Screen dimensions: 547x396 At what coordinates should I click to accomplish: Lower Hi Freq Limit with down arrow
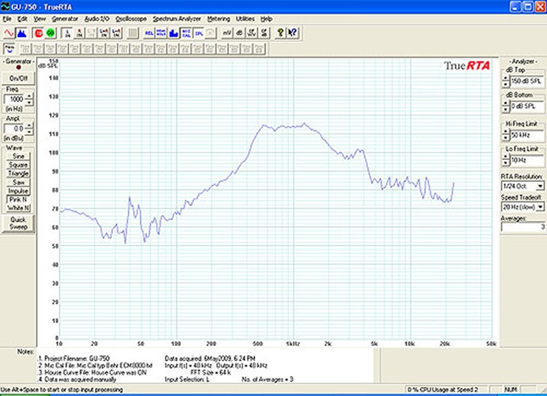point(506,138)
